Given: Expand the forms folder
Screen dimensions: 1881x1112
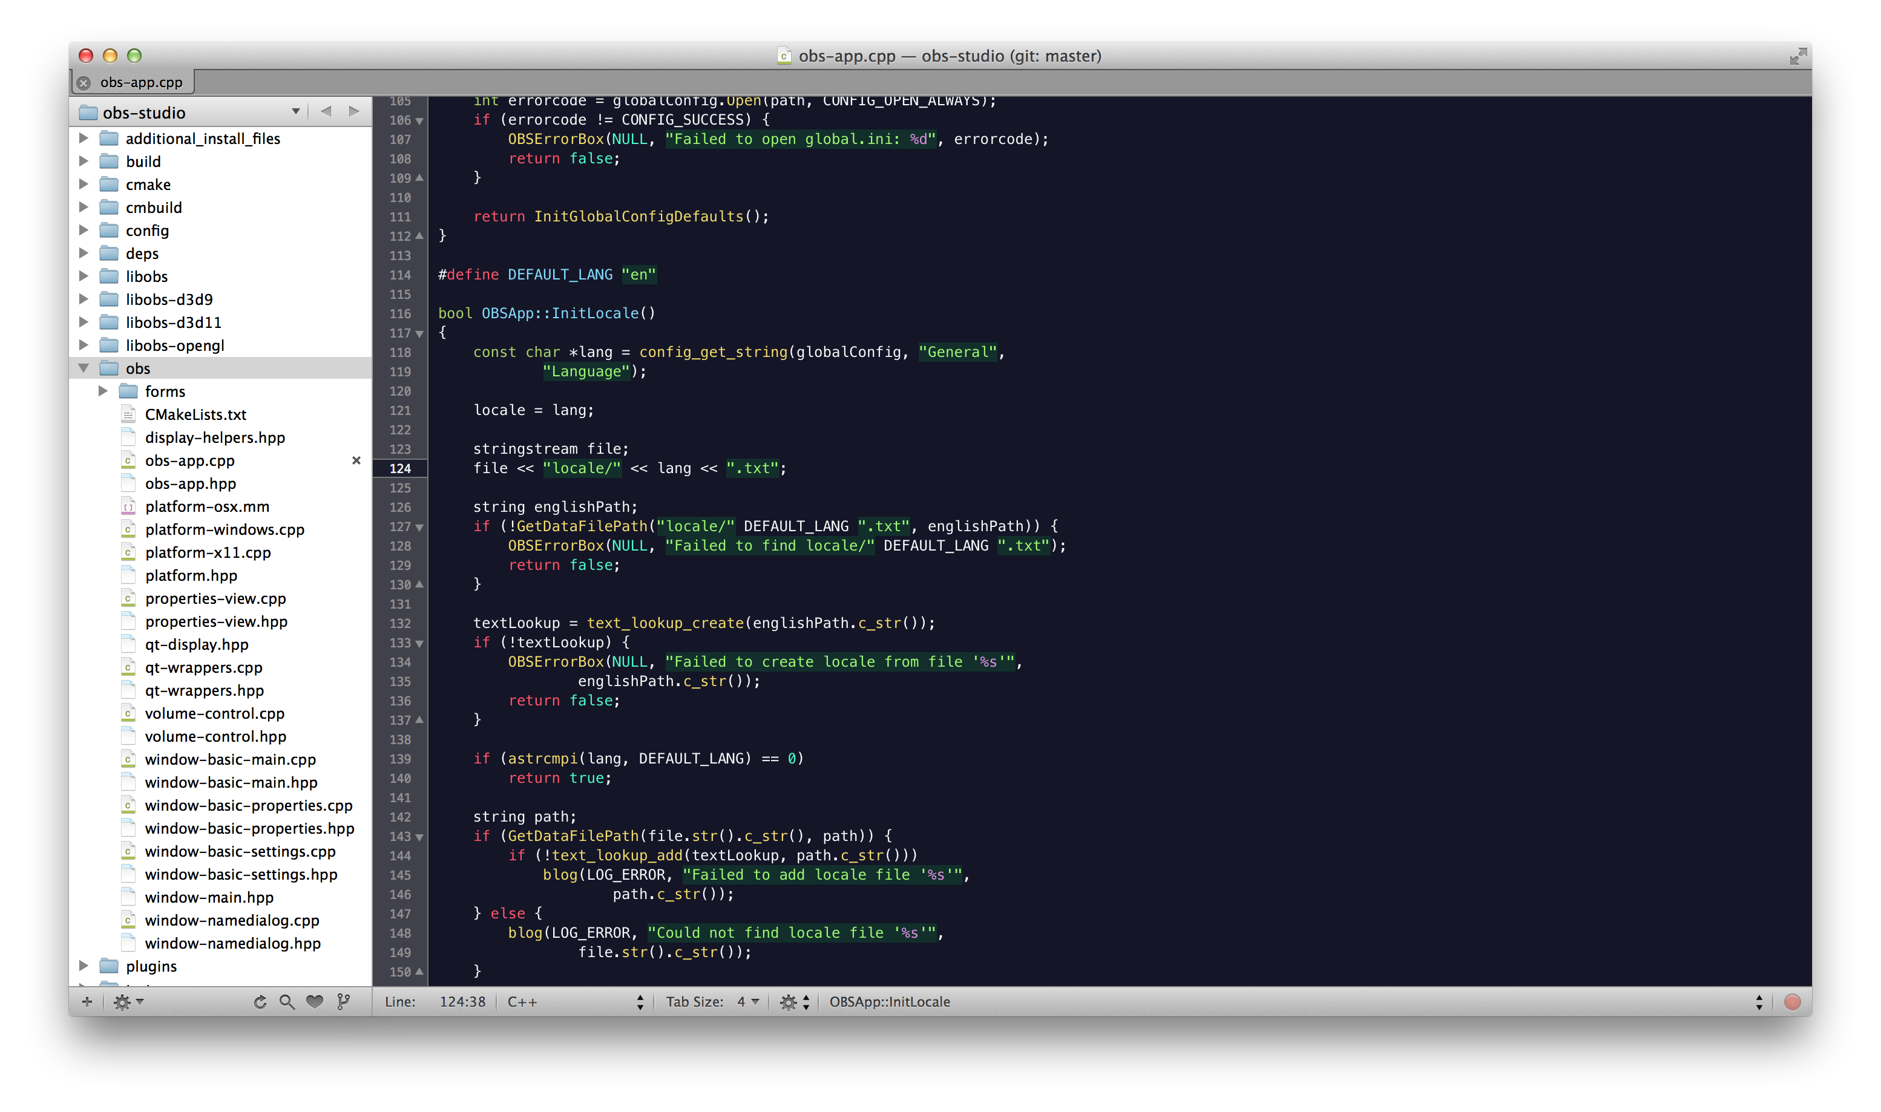Looking at the screenshot, I should (103, 391).
